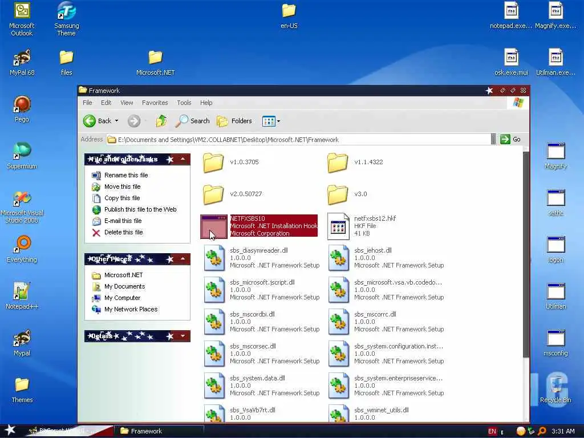Click Move this file link
The image size is (584, 438).
pos(123,186)
